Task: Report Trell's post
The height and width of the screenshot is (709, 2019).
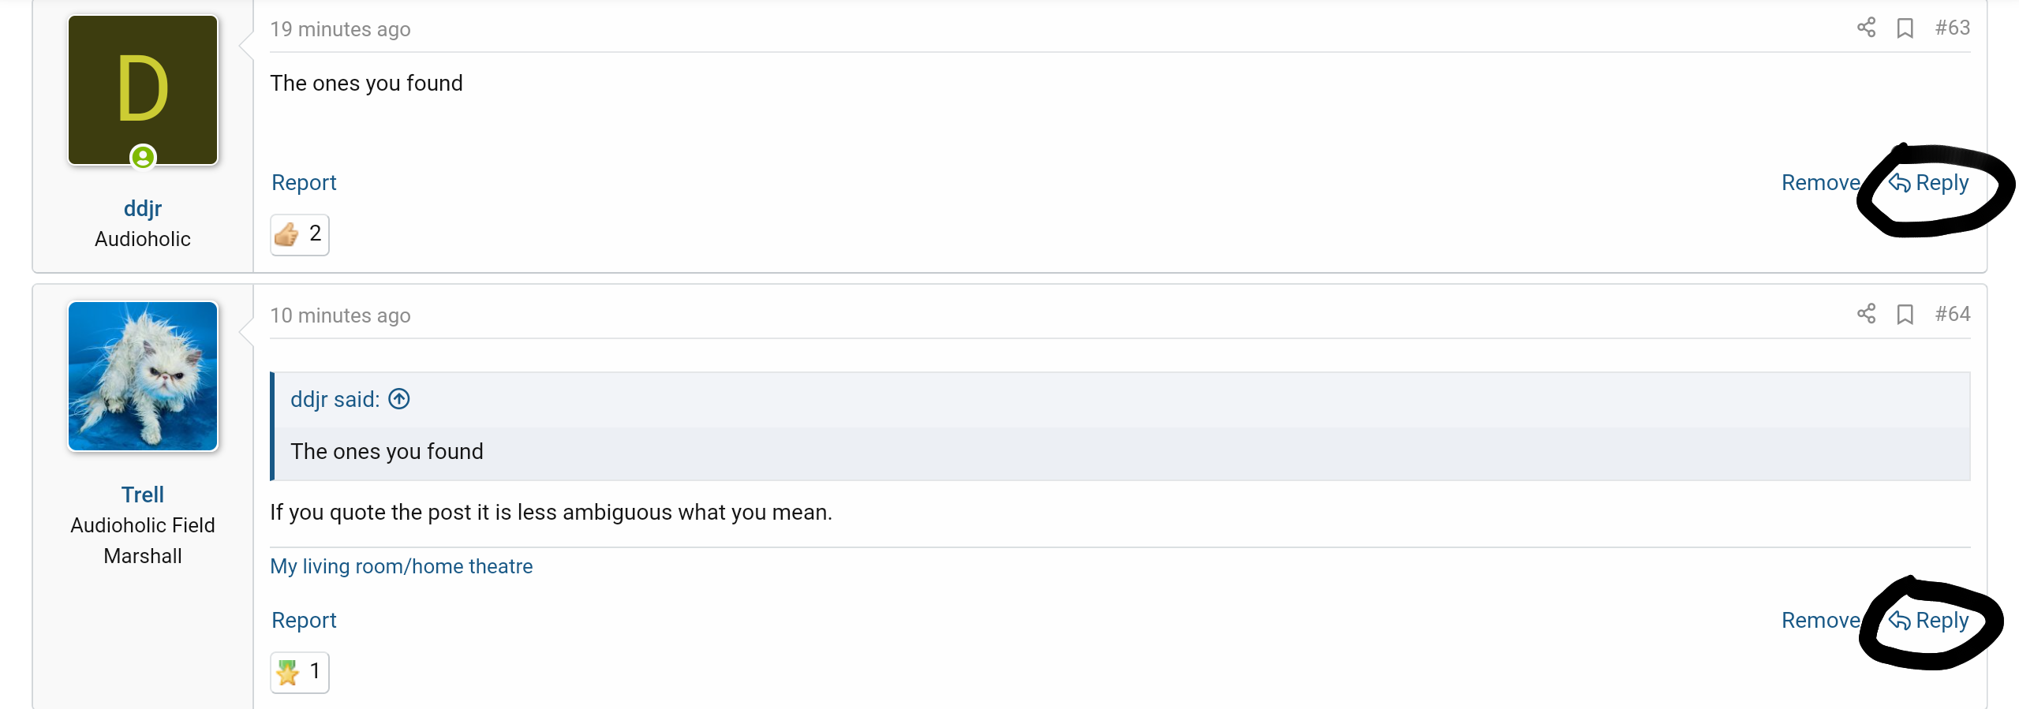Action: point(304,621)
